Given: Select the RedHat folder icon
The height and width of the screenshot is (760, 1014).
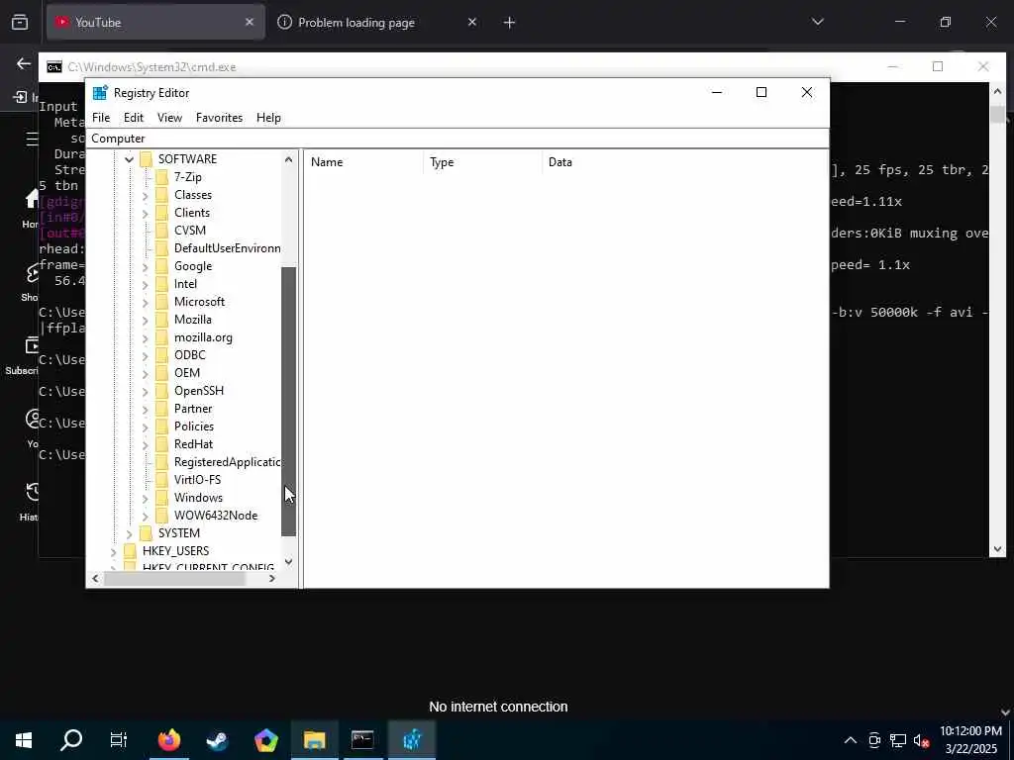Looking at the screenshot, I should click(x=161, y=444).
